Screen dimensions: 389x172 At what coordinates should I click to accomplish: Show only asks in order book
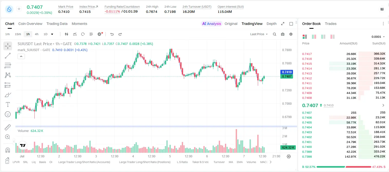tap(332, 37)
